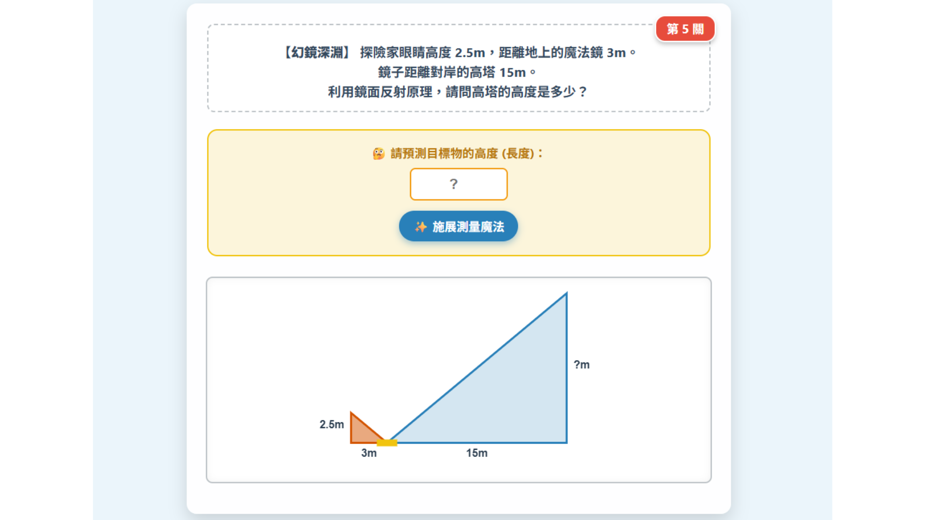The image size is (925, 520).
Task: Click the thinking face emoji icon
Action: pos(379,154)
